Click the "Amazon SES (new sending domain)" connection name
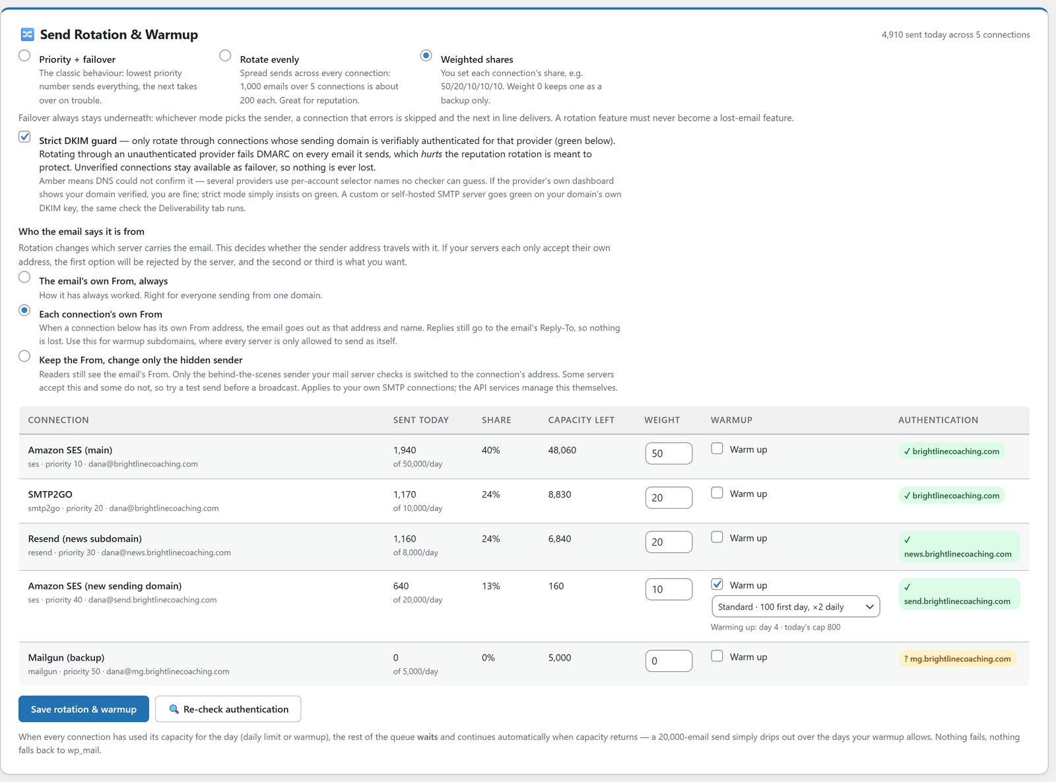Screen dimensions: 1056x782 [105, 586]
